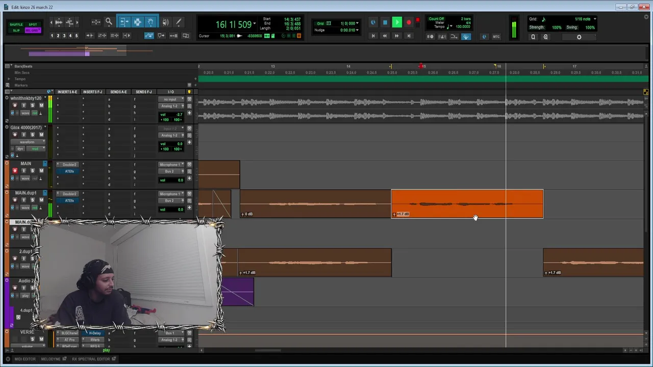Click the transport Record button
Screen dimensions: 653x367
[x=409, y=22]
